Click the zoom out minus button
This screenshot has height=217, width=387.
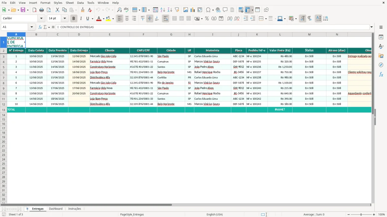click(349, 214)
